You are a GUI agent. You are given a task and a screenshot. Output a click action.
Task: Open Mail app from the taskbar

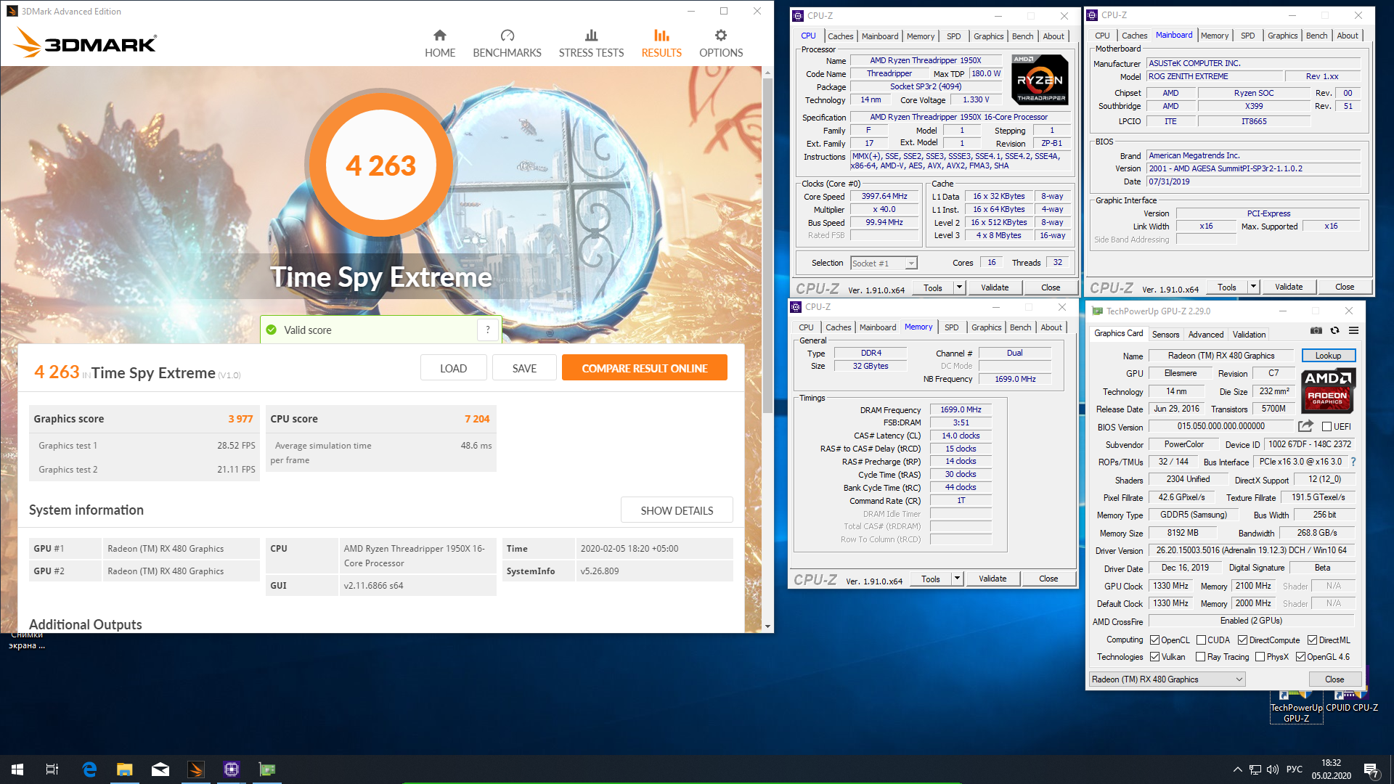(160, 769)
